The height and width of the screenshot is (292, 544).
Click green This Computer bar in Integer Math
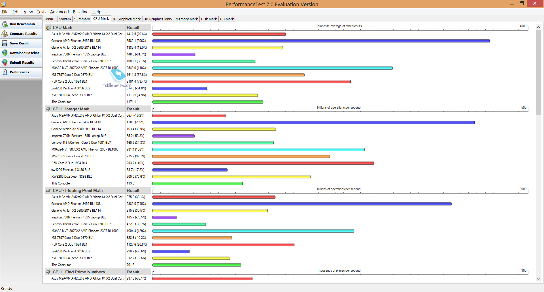[x=197, y=184]
